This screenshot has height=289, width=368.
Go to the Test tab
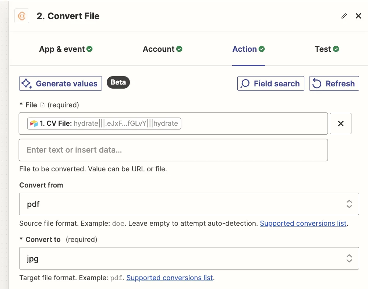327,49
